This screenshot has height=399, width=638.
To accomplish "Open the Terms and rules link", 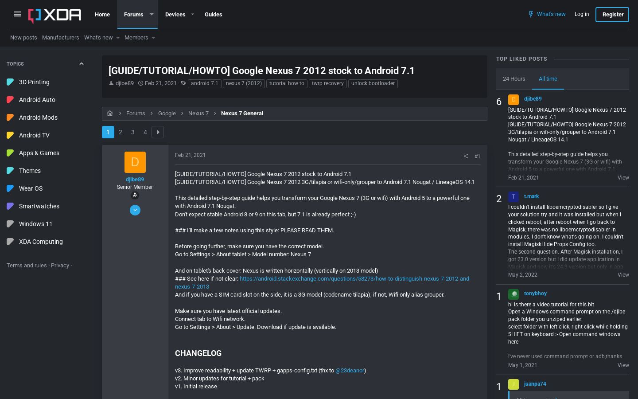I will pos(27,266).
